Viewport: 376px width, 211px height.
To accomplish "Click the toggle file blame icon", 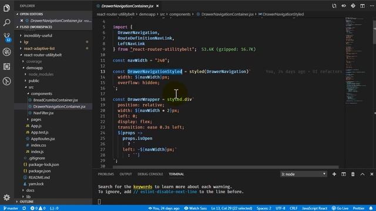I will 344,6.
